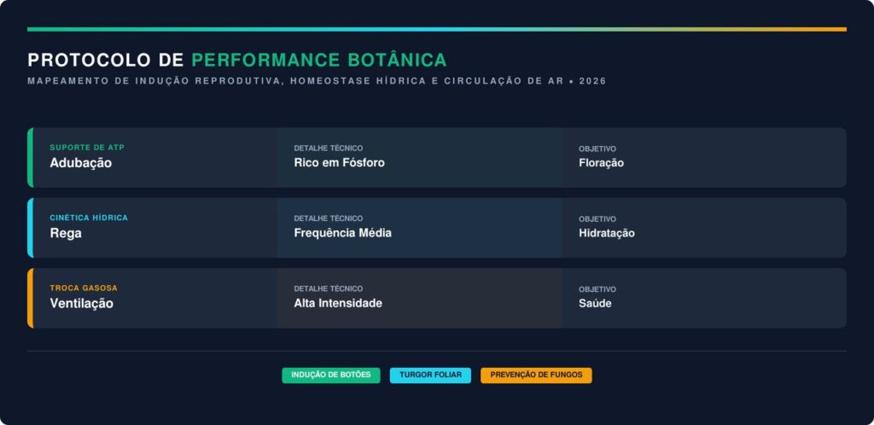874x425 pixels.
Task: Select the Frequência Média detail text
Action: click(x=342, y=233)
